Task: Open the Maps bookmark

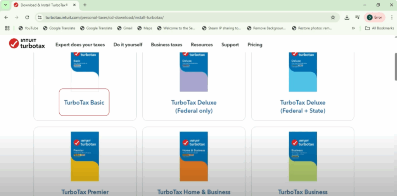Action: 145,28
